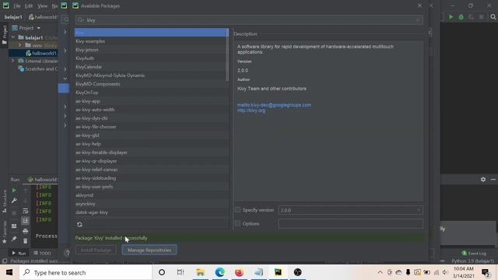Click the OBS Studio icon on the taskbar
498x280 pixels.
point(297,272)
